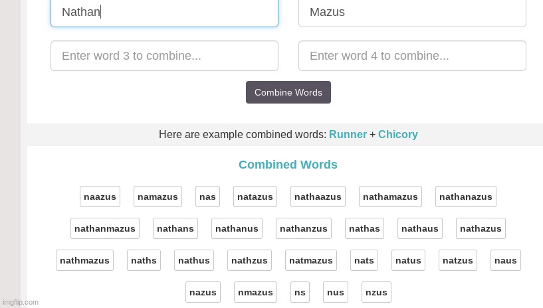The image size is (543, 308).
Task: Open the Runner example link
Action: 348,134
